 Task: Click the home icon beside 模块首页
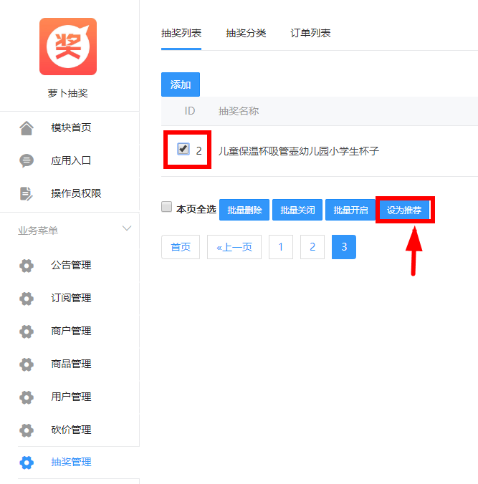(27, 127)
